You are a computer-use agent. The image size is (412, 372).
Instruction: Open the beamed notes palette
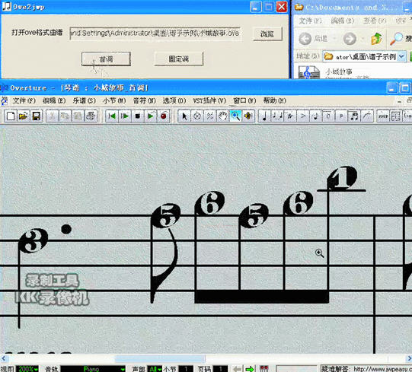point(354,116)
